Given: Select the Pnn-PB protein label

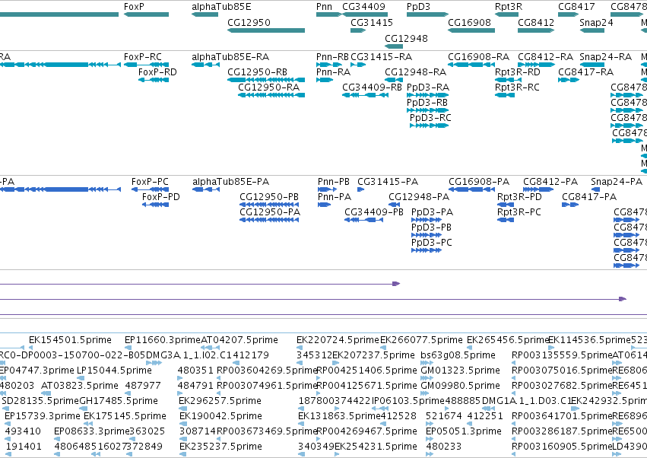Looking at the screenshot, I should tap(334, 182).
